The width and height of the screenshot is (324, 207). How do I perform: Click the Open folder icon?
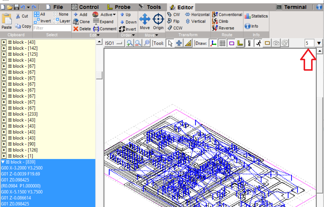click(10, 7)
